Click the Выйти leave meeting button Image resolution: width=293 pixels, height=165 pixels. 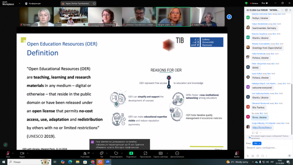coord(237,154)
